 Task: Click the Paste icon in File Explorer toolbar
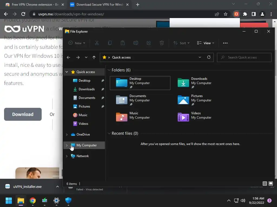(x=123, y=43)
